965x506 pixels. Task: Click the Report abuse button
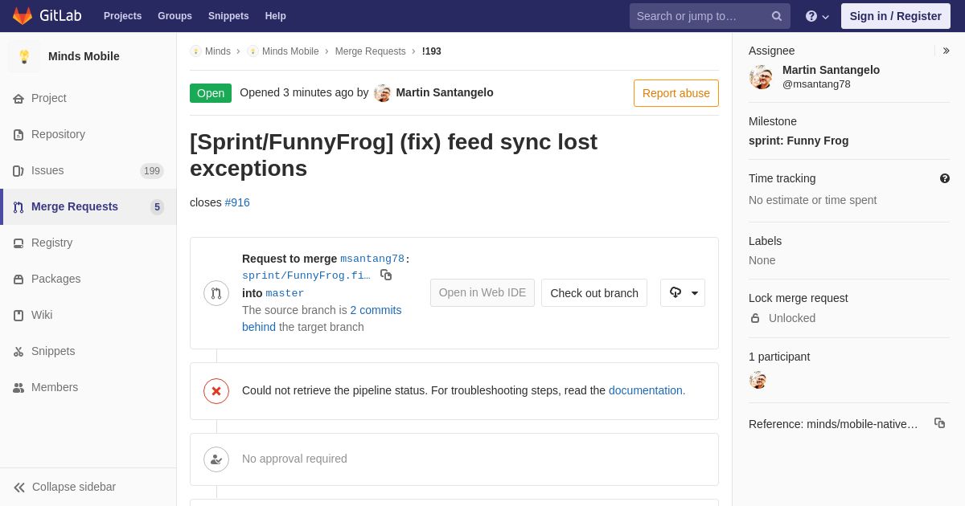(x=676, y=93)
